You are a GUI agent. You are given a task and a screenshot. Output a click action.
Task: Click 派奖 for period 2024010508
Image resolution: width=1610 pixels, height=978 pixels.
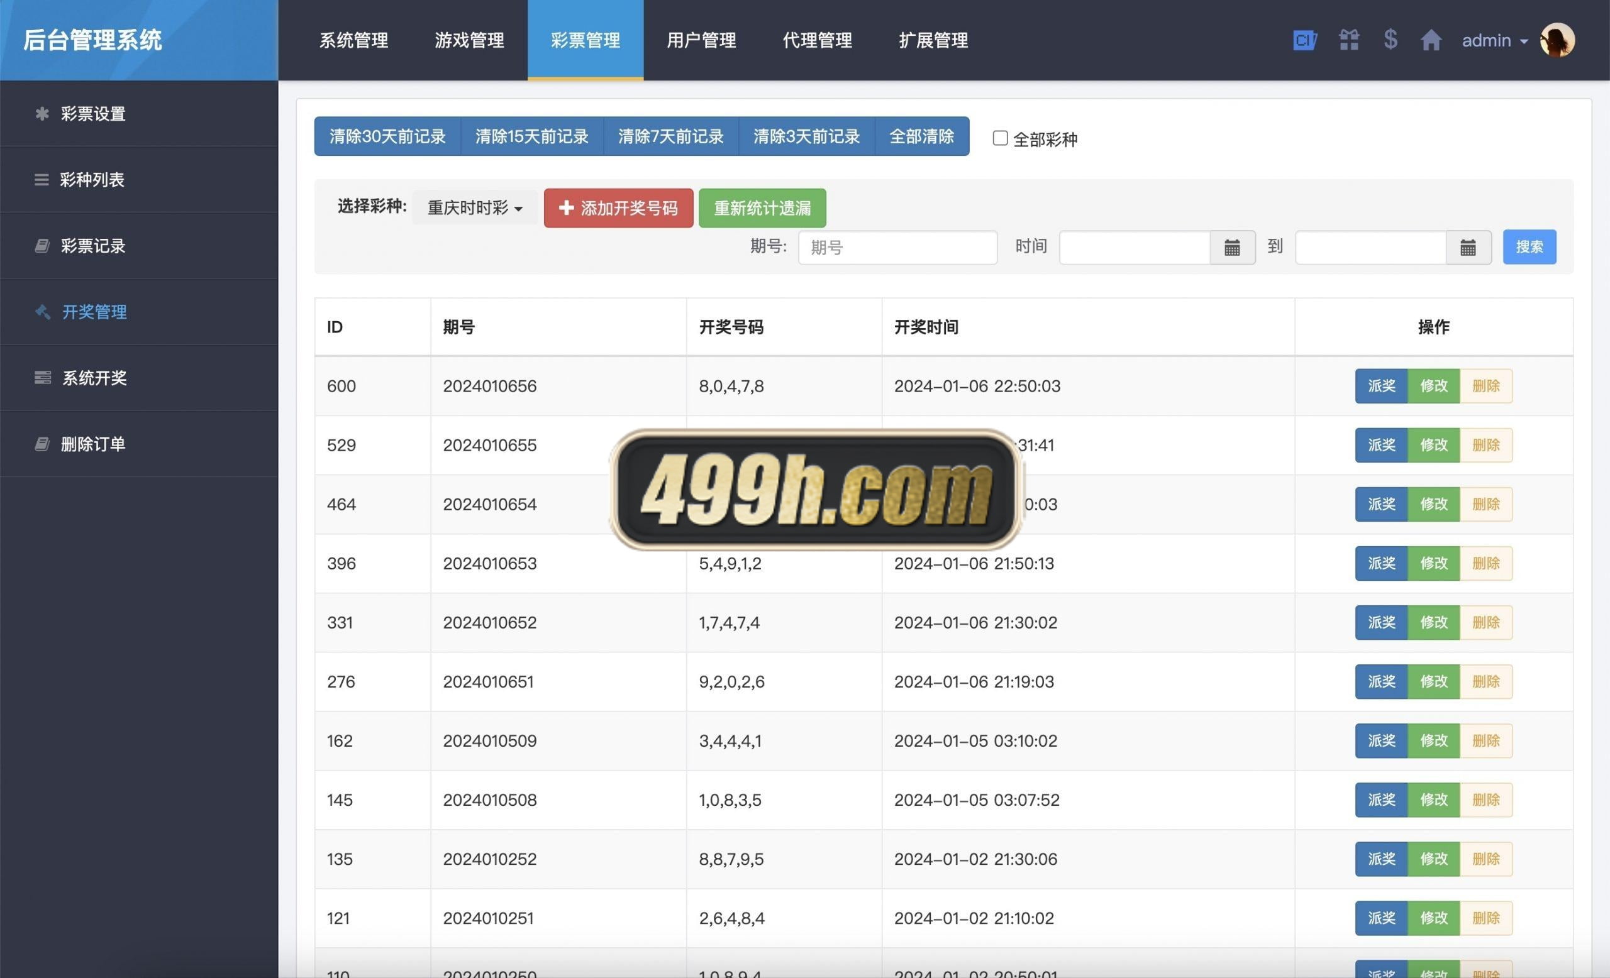point(1381,799)
